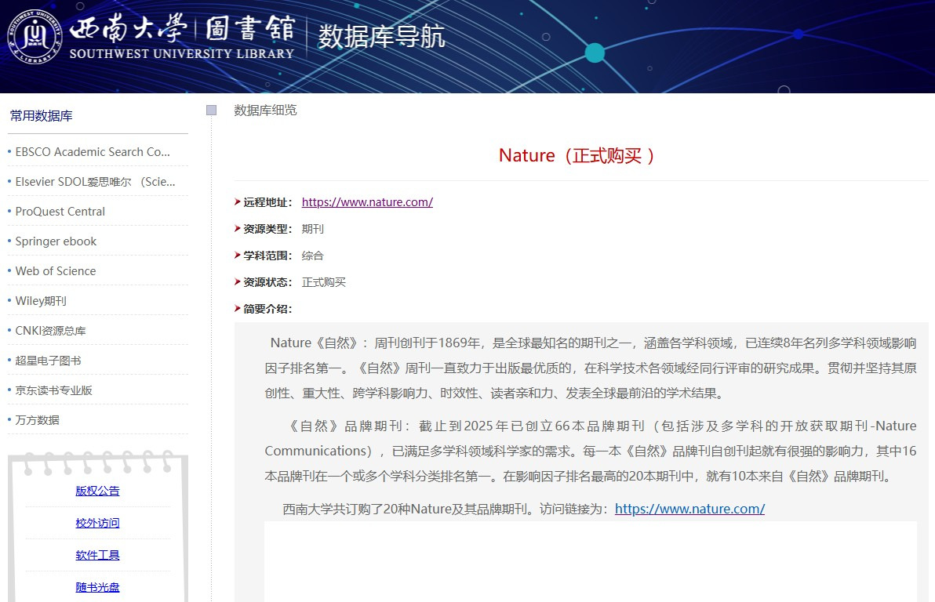Open 超星电子图书 database entry
This screenshot has width=935, height=602.
click(49, 361)
